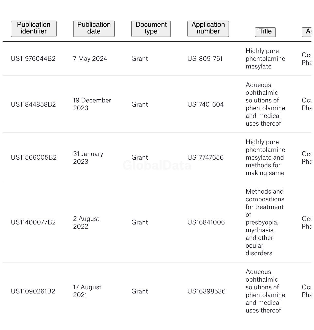The width and height of the screenshot is (314, 330).
Task: Sort by Publication identifier column header
Action: [x=34, y=29]
